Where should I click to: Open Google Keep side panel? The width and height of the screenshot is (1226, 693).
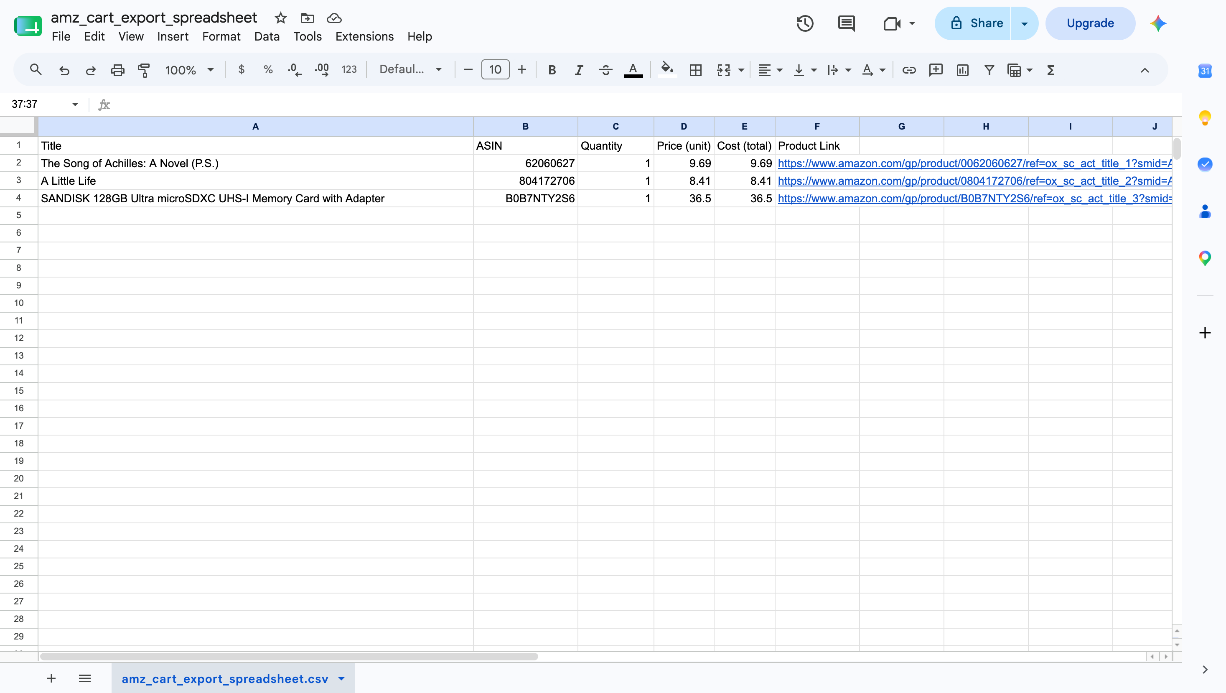(1205, 117)
